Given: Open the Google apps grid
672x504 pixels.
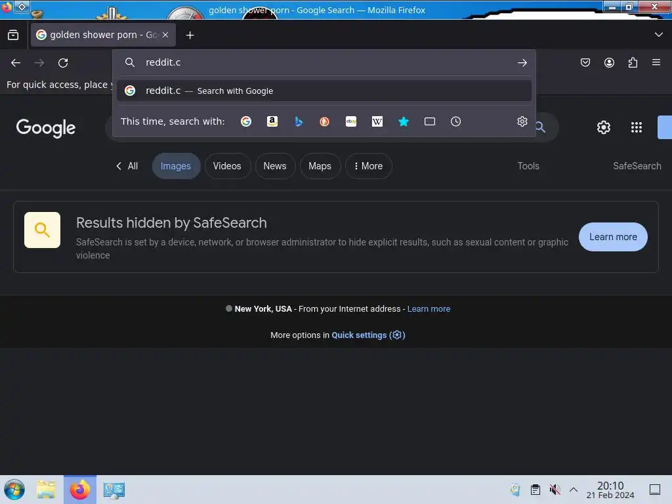Looking at the screenshot, I should click(637, 127).
